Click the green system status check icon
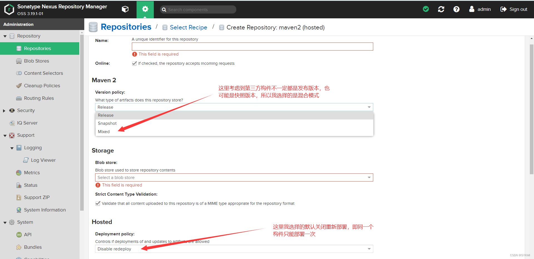 426,9
